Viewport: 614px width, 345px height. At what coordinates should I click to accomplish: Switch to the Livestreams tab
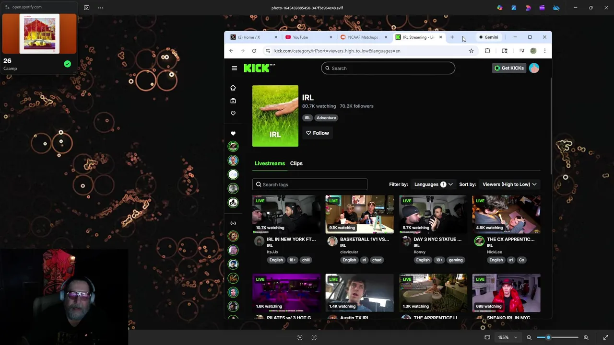click(x=270, y=163)
